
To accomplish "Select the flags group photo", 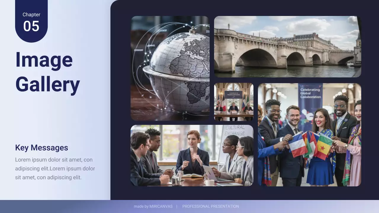I will 309,135.
